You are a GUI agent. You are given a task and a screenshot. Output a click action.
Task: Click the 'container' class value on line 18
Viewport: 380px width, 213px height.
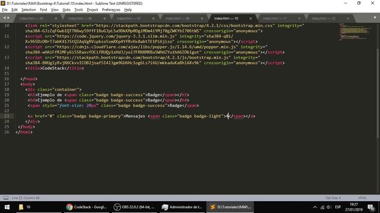[66, 89]
